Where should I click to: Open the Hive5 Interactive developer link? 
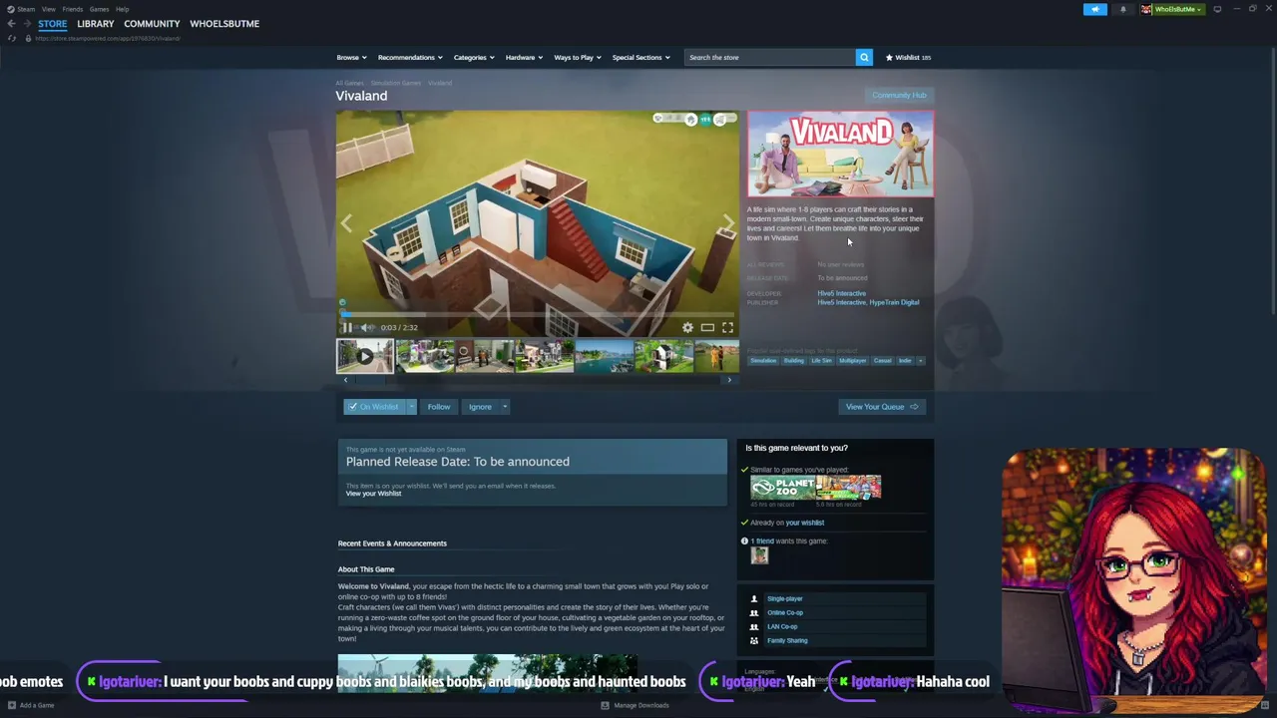pyautogui.click(x=841, y=293)
